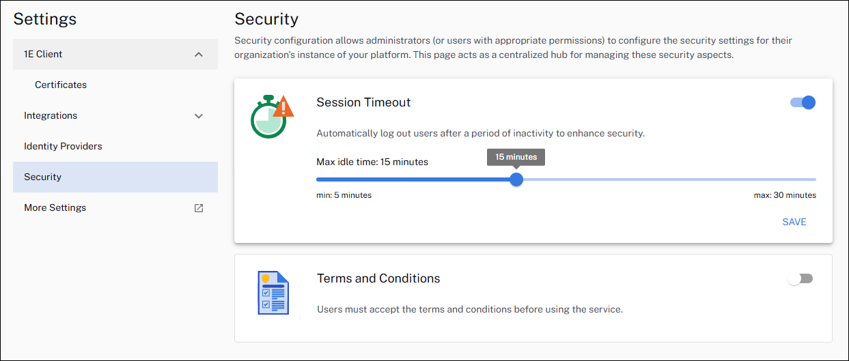Viewport: 849px width, 361px height.
Task: Select the Security menu item
Action: click(x=43, y=177)
